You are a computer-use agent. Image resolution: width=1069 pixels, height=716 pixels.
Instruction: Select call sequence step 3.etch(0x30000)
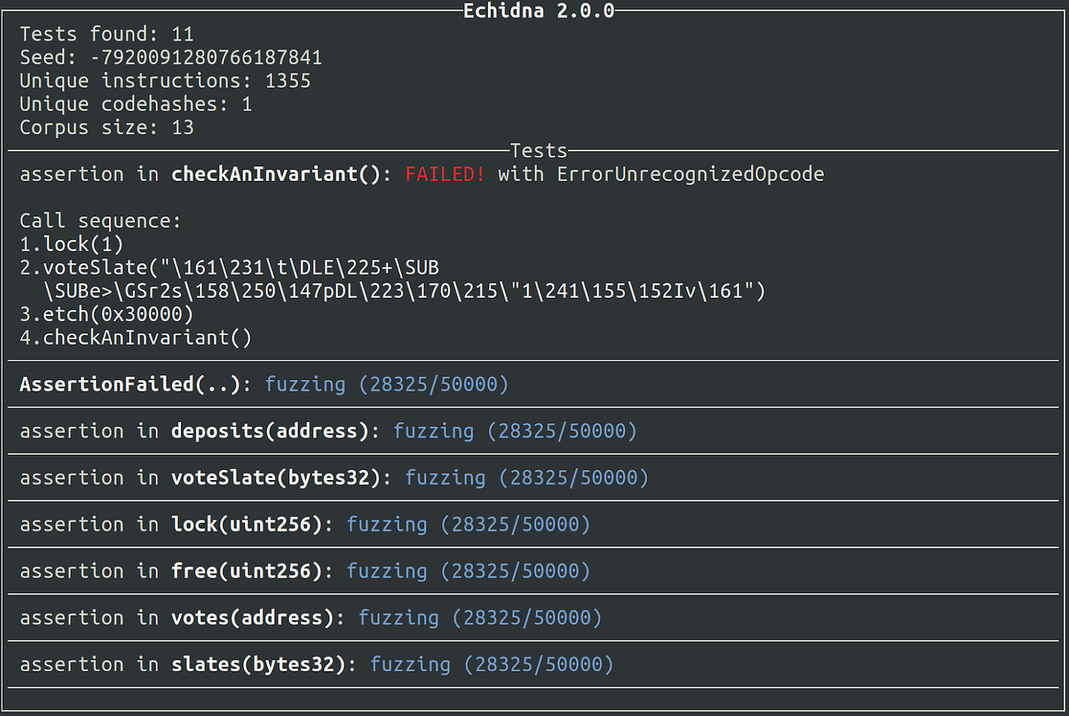click(107, 314)
